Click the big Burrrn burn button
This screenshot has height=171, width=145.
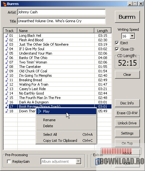127,17
